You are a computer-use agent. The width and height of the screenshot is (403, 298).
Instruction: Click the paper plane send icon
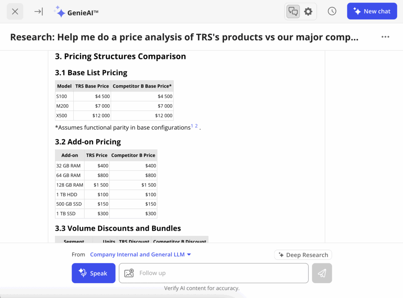click(322, 273)
